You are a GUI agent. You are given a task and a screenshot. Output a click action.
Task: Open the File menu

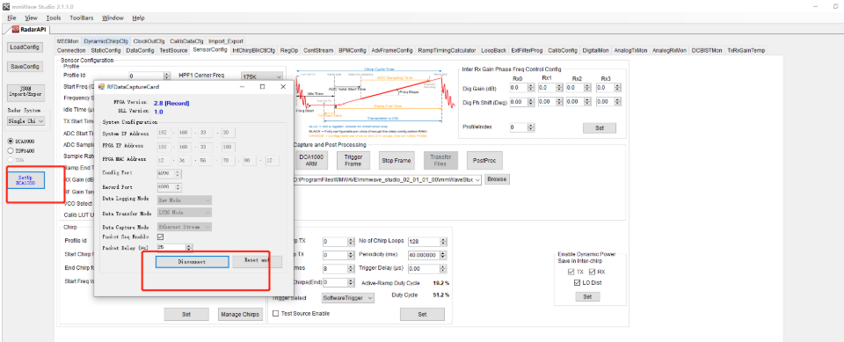coord(12,18)
